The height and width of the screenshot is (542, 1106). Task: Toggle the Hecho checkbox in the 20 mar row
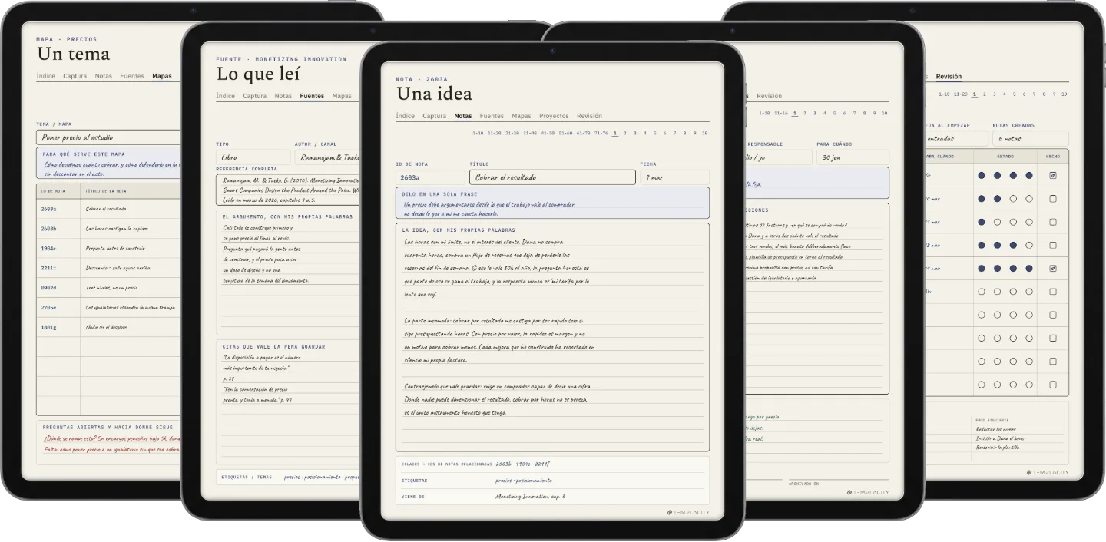1052,199
